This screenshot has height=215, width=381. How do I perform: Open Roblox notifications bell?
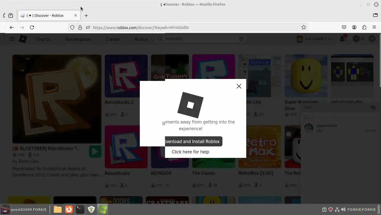click(343, 39)
